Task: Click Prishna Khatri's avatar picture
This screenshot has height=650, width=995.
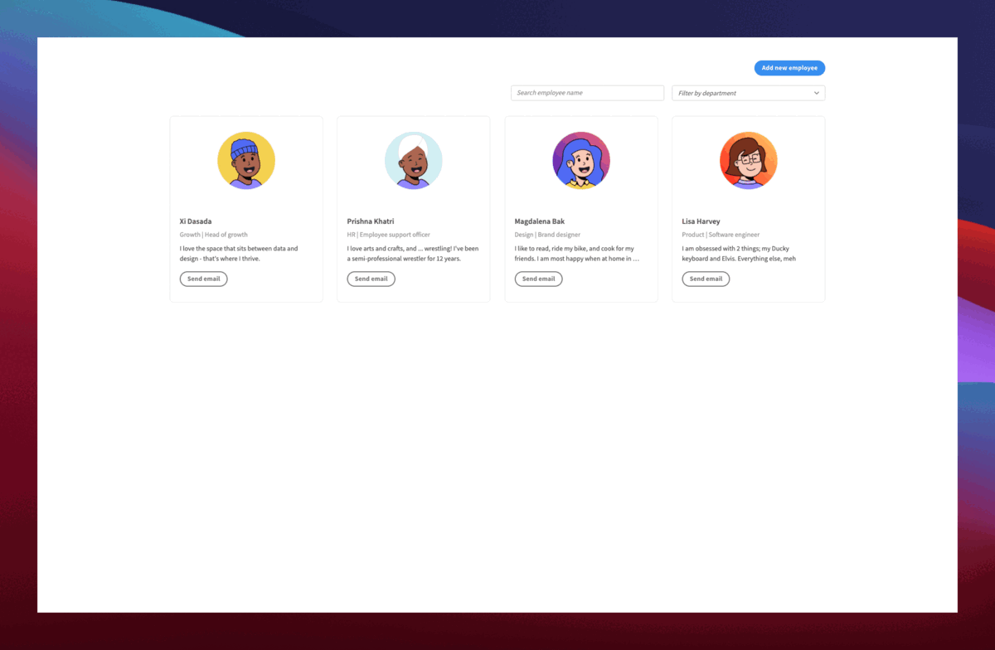Action: pos(414,160)
